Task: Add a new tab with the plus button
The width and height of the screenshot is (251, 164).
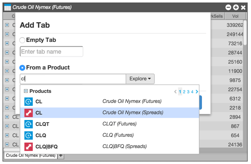Action: tap(61, 155)
